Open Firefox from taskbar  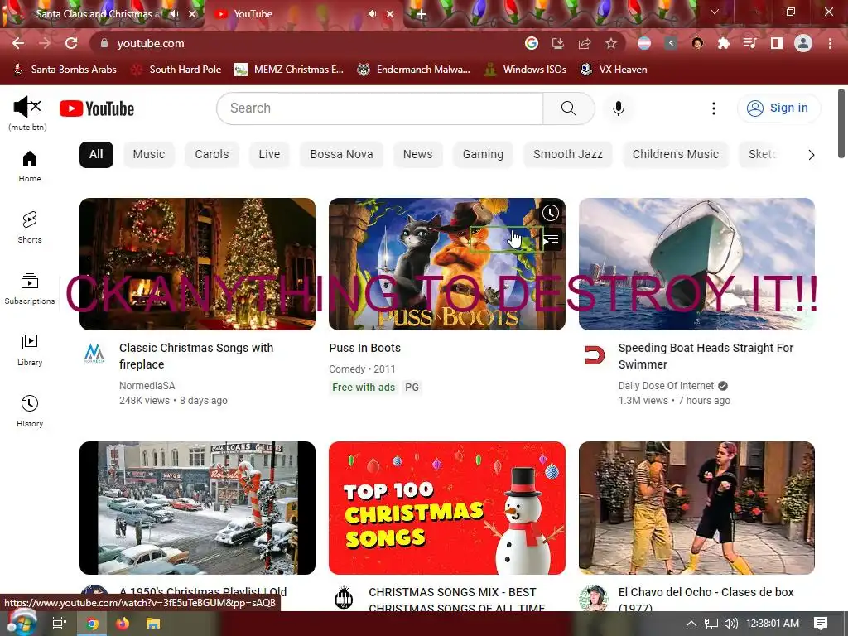pos(123,624)
